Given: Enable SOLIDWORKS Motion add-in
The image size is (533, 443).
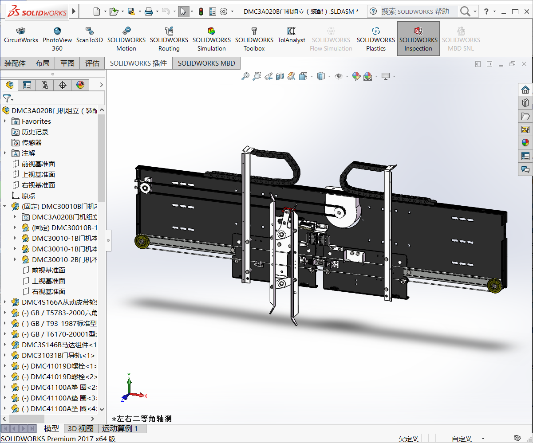Looking at the screenshot, I should pos(126,39).
